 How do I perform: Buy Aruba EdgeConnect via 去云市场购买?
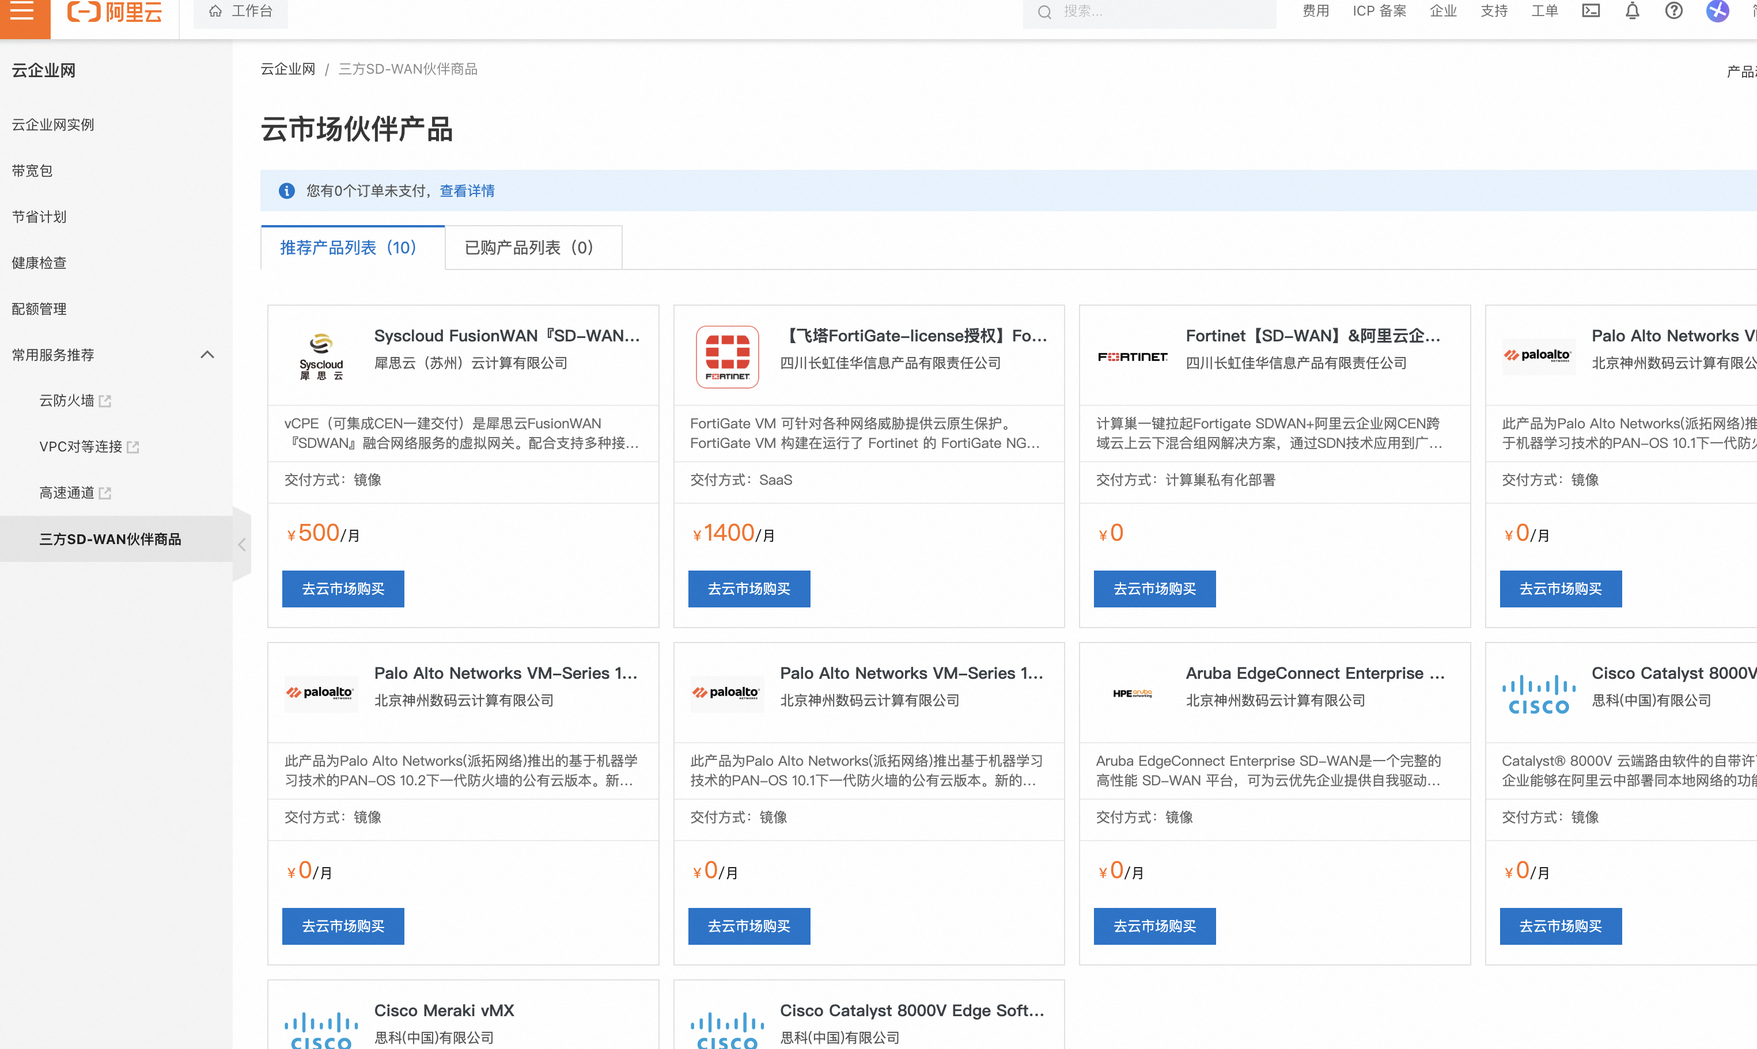[1154, 926]
